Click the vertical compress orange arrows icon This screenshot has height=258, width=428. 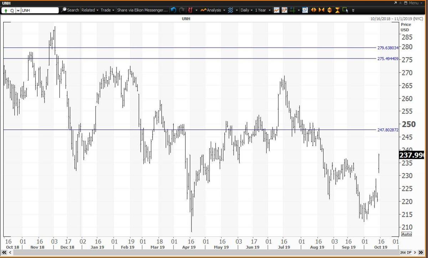(337, 10)
